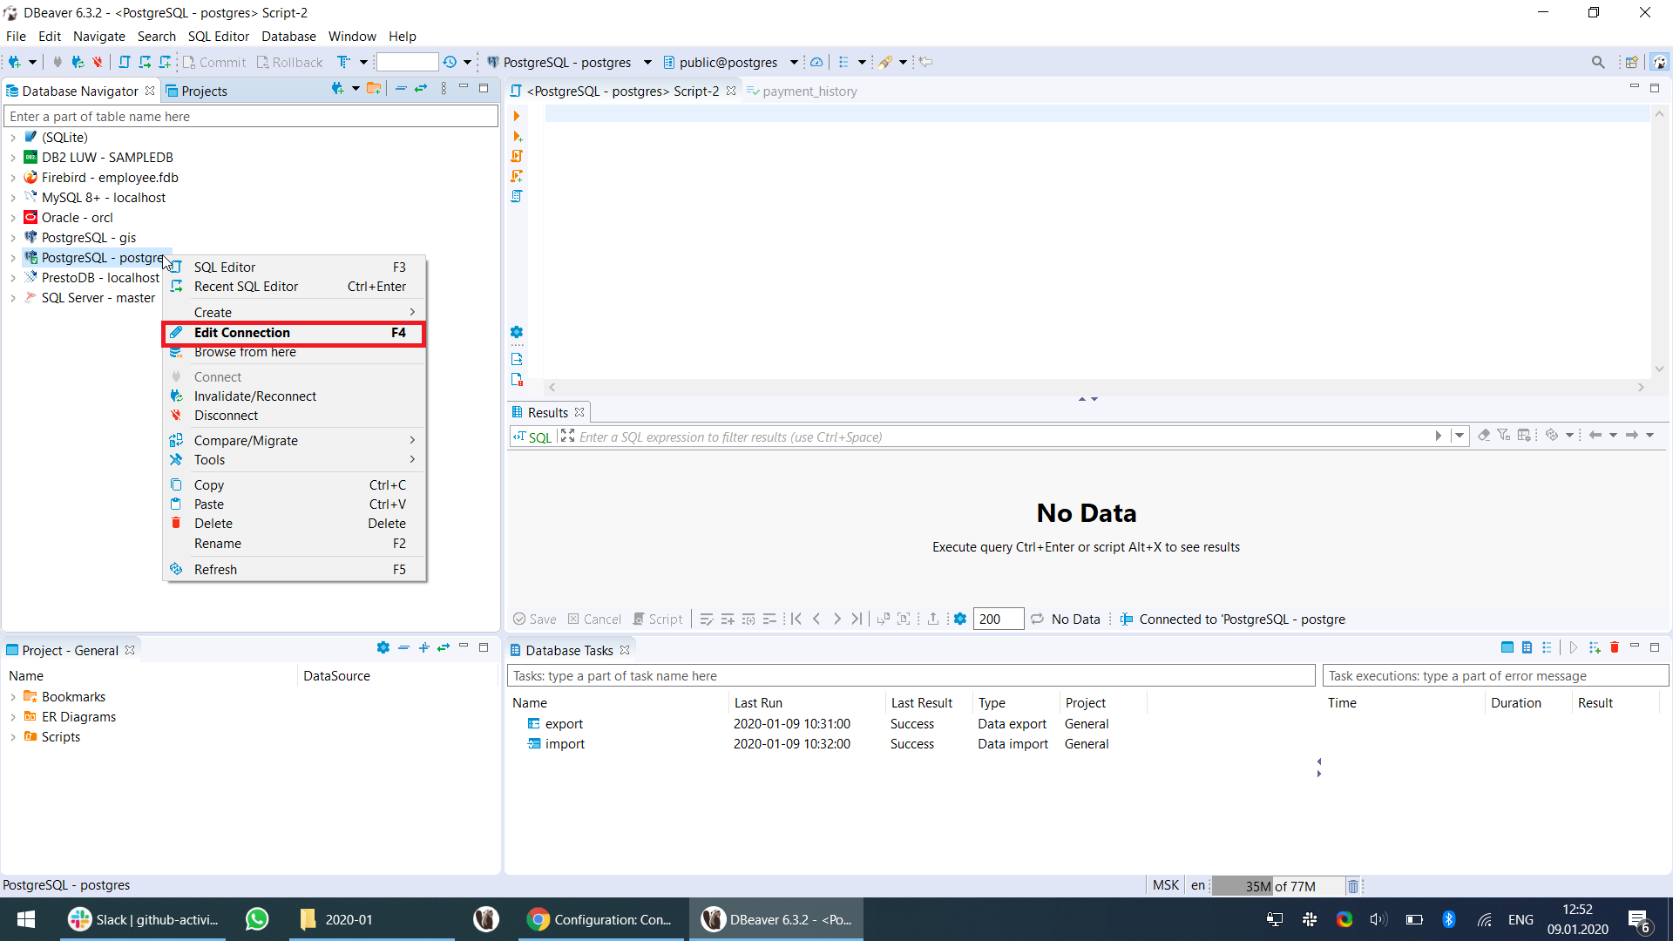This screenshot has height=941, width=1673.
Task: Expand the Oracle - orcl connection node
Action: tap(13, 218)
